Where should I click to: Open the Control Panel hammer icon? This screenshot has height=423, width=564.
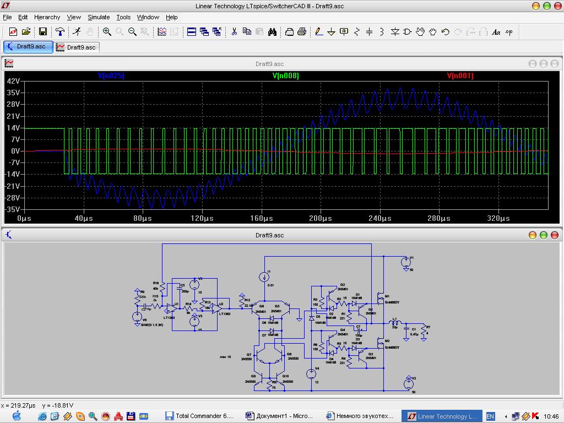60,32
